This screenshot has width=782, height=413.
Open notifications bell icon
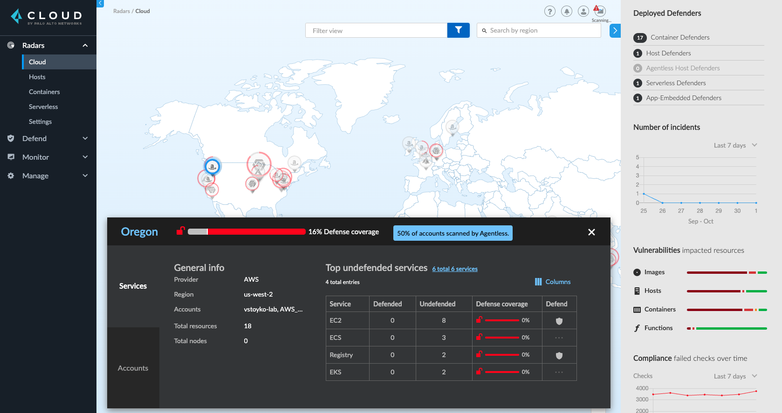(567, 11)
